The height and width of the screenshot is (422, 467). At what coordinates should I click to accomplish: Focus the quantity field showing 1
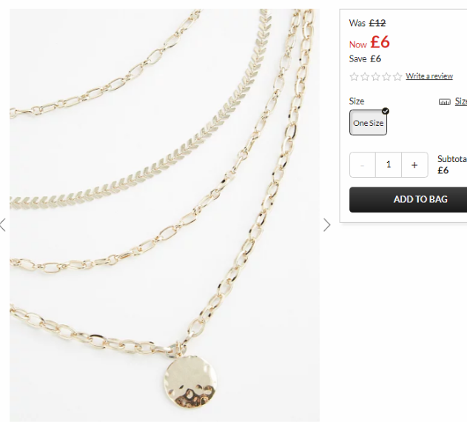tap(389, 165)
